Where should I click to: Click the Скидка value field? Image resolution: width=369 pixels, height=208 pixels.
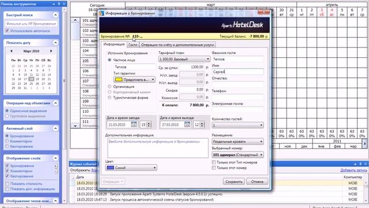(x=192, y=90)
